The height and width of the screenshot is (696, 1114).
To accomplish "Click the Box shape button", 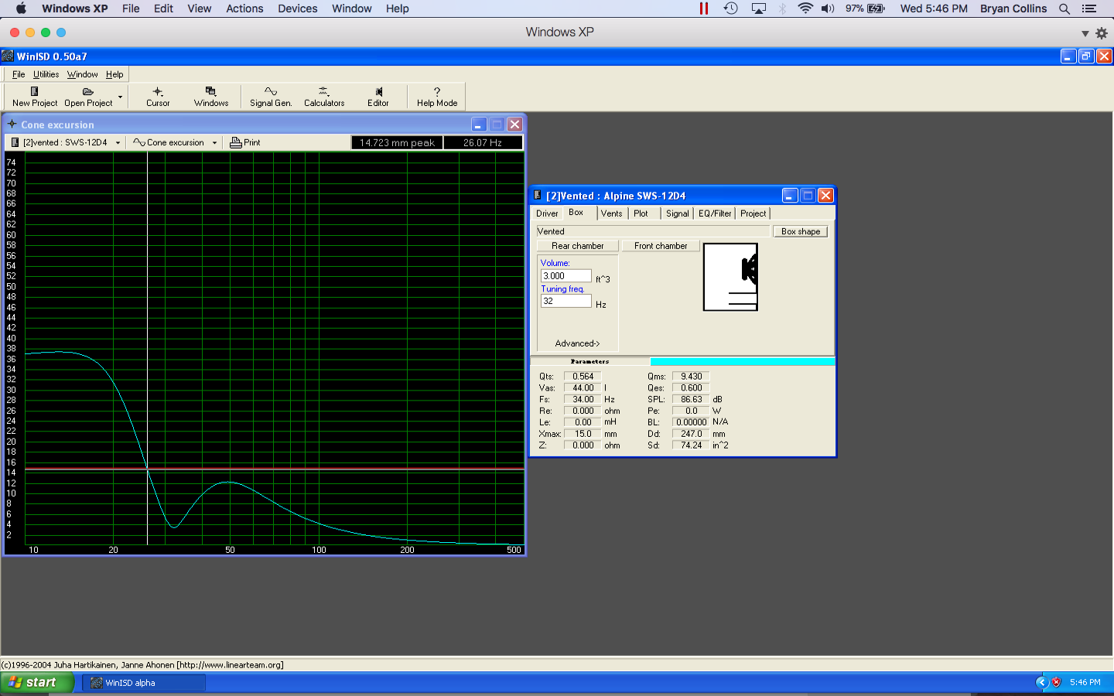I will [801, 231].
